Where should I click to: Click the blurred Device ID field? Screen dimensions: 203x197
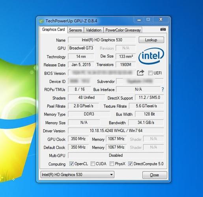[x=80, y=81]
